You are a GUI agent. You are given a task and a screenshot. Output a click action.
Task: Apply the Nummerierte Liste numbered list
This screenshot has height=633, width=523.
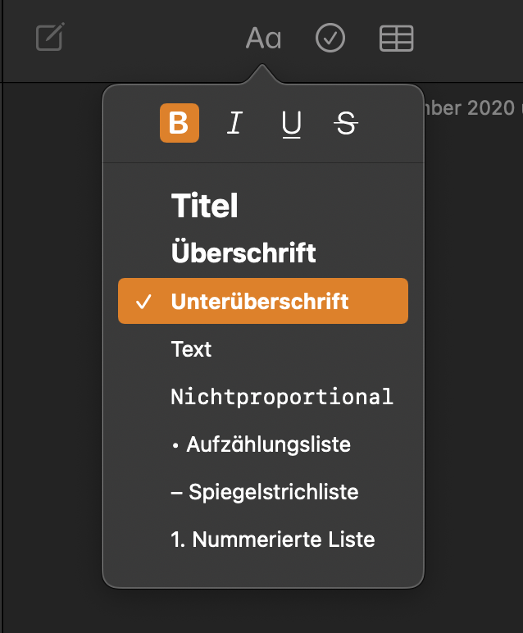tap(273, 540)
